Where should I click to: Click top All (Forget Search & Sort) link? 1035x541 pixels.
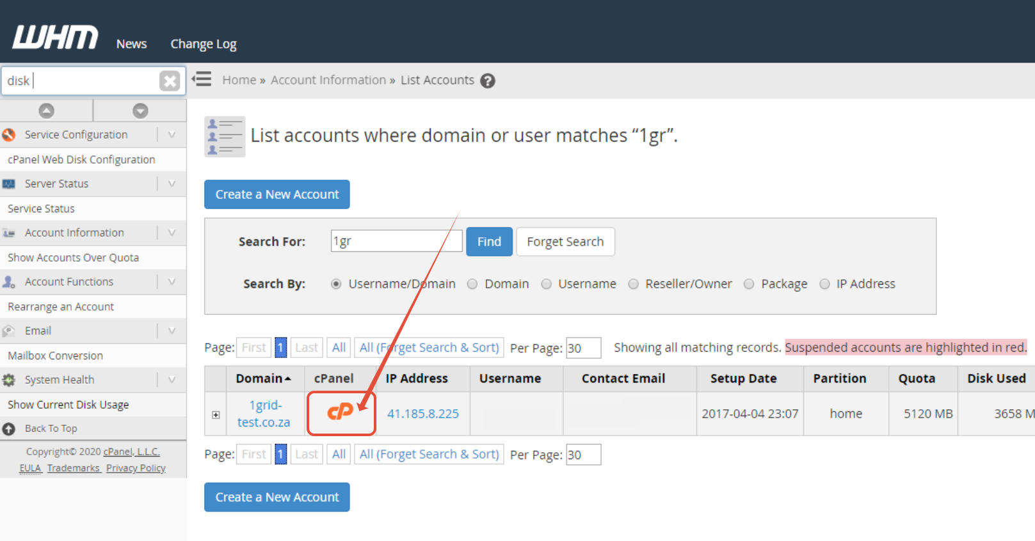429,348
